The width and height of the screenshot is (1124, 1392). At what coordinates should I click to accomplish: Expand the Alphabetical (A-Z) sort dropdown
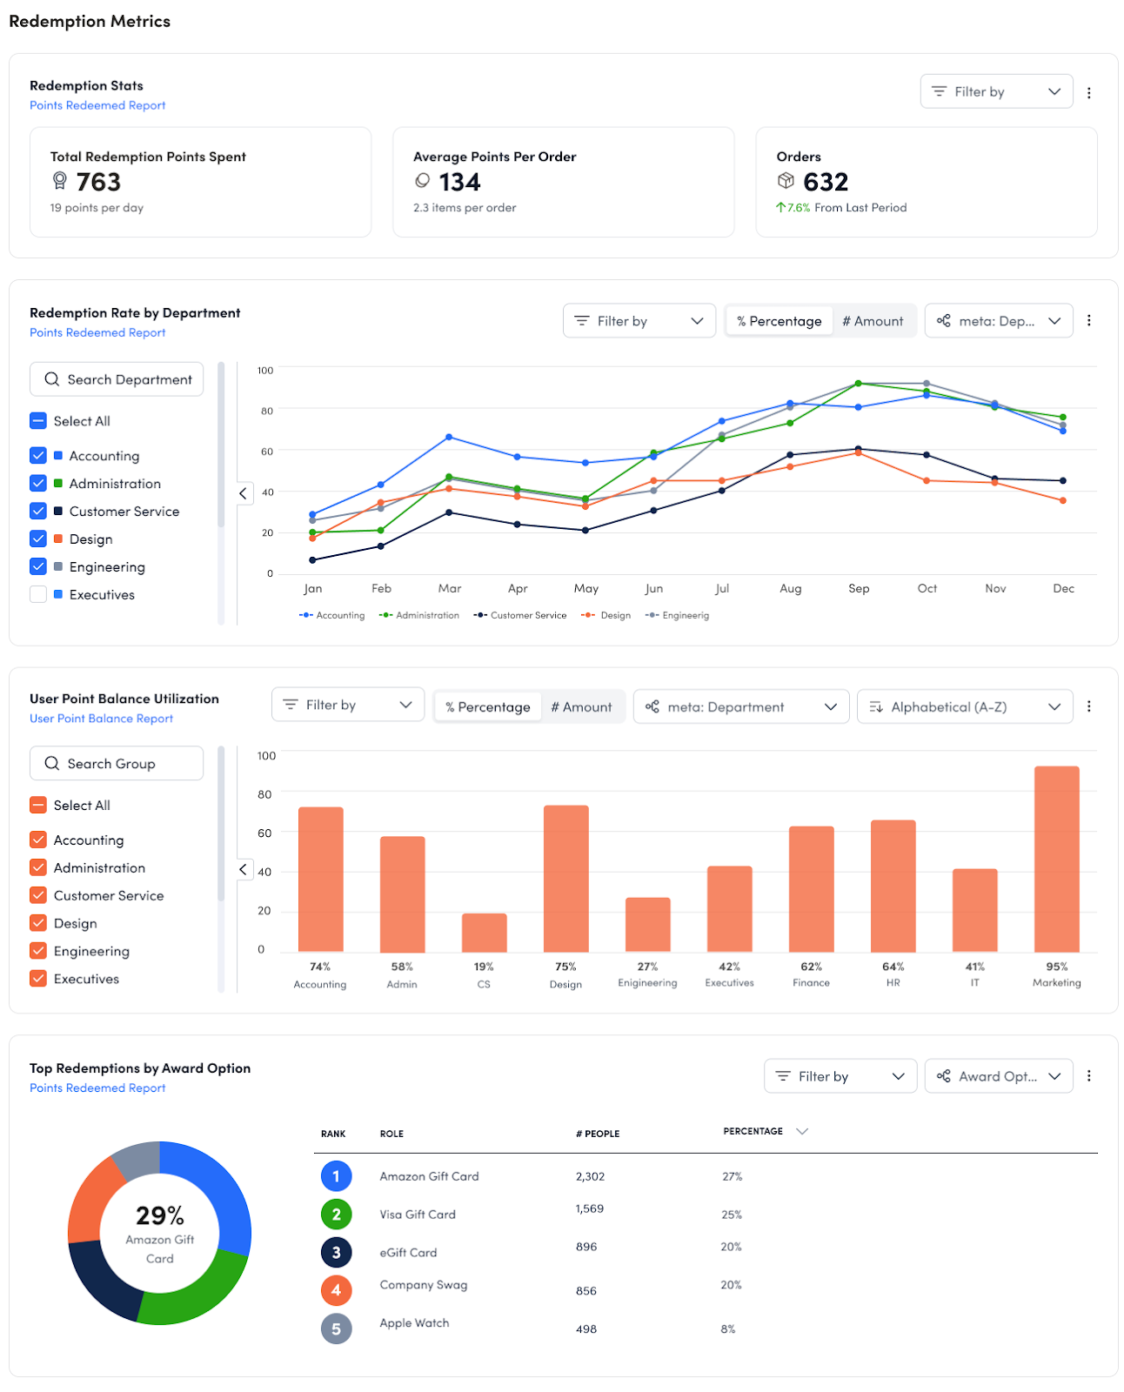coord(964,706)
